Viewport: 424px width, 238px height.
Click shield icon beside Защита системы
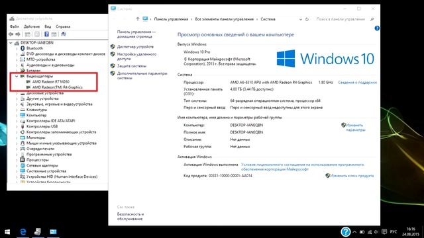(x=113, y=66)
